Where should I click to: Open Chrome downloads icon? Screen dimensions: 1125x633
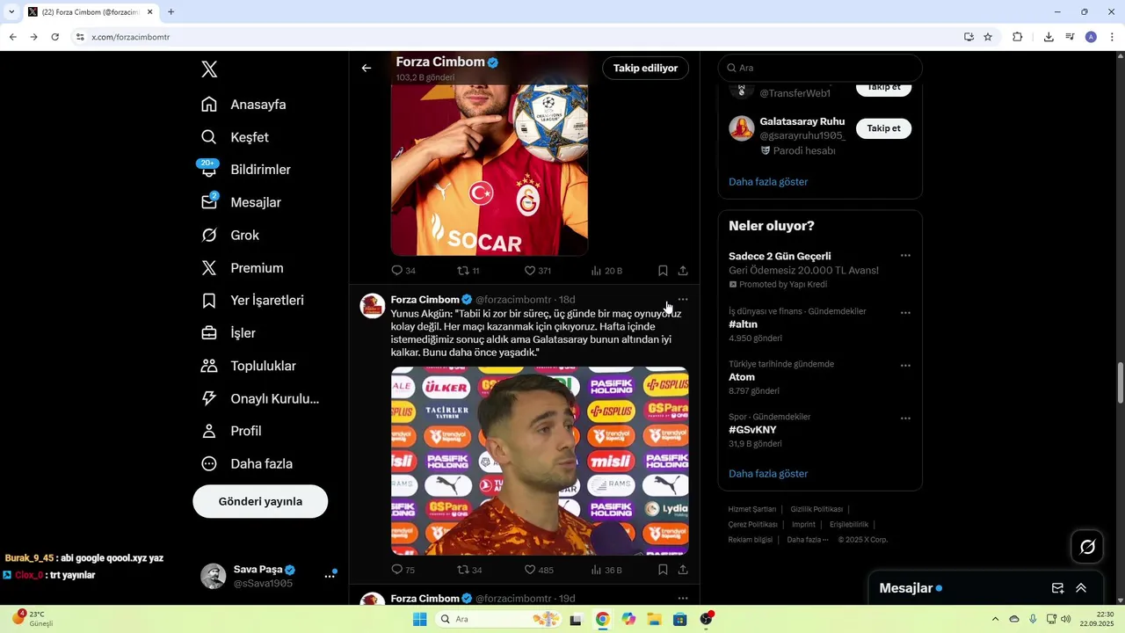1049,37
